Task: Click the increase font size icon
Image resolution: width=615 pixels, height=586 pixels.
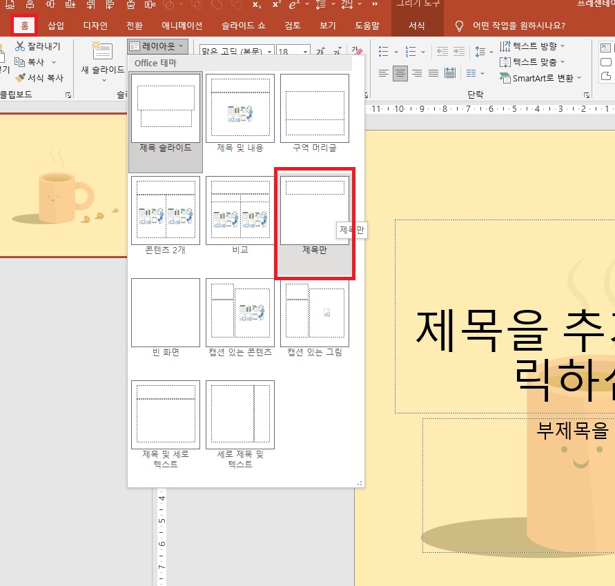Action: [x=320, y=51]
